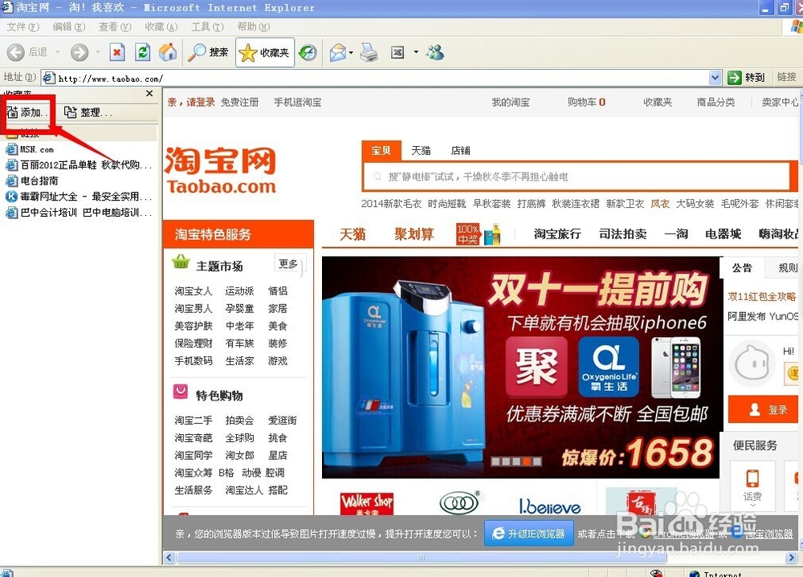The width and height of the screenshot is (803, 577).
Task: Click the Refresh page icon
Action: 142,51
